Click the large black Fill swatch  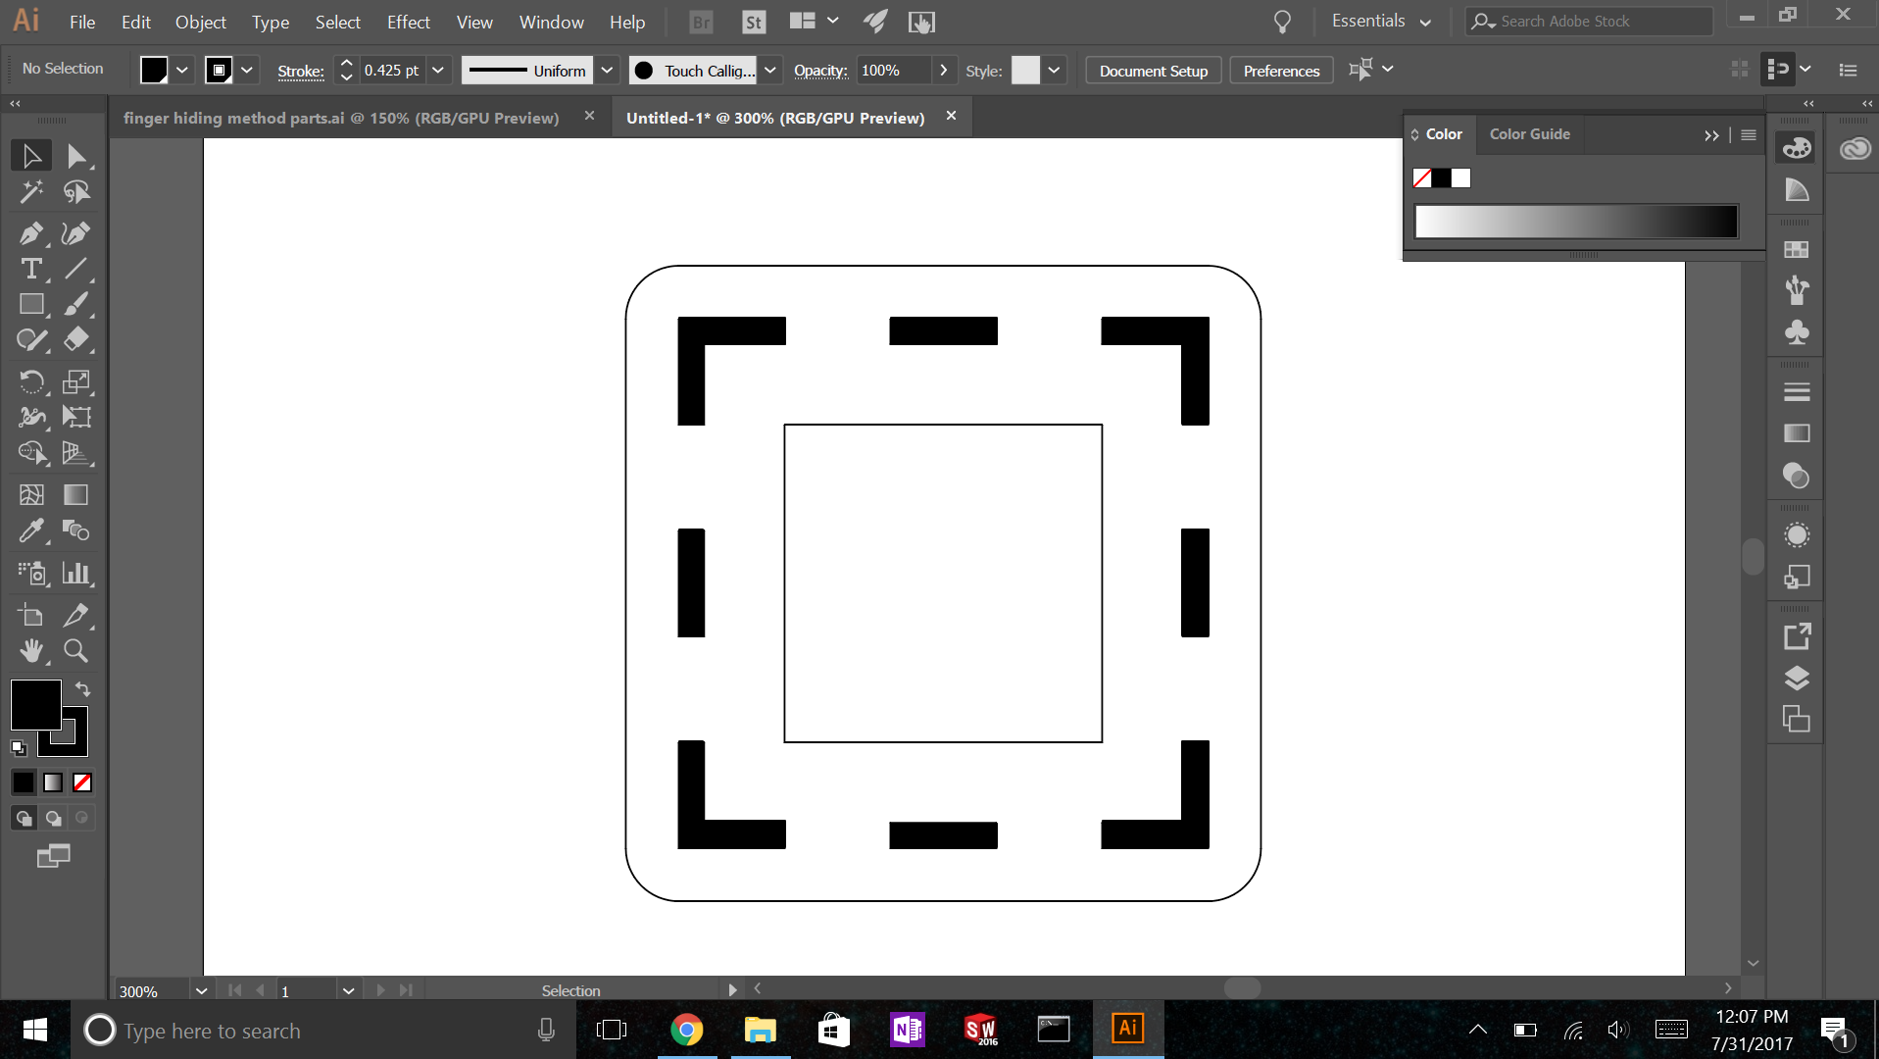pos(35,705)
